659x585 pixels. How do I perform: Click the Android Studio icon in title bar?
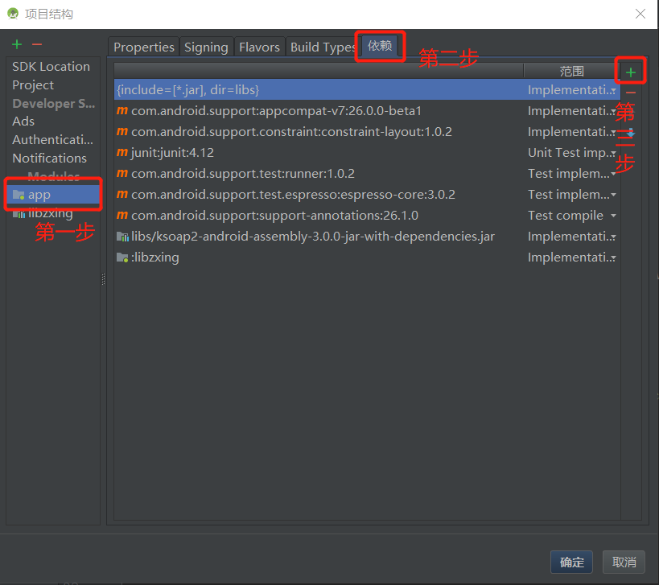[13, 14]
